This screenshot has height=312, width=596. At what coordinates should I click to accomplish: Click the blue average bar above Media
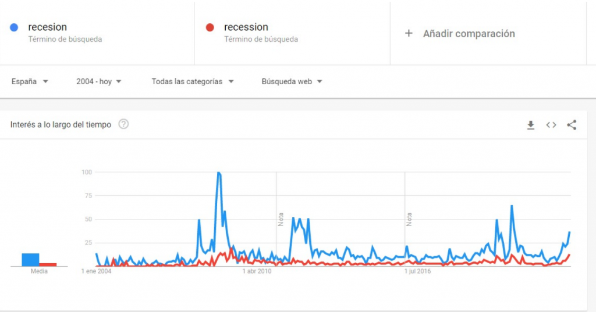tap(30, 260)
